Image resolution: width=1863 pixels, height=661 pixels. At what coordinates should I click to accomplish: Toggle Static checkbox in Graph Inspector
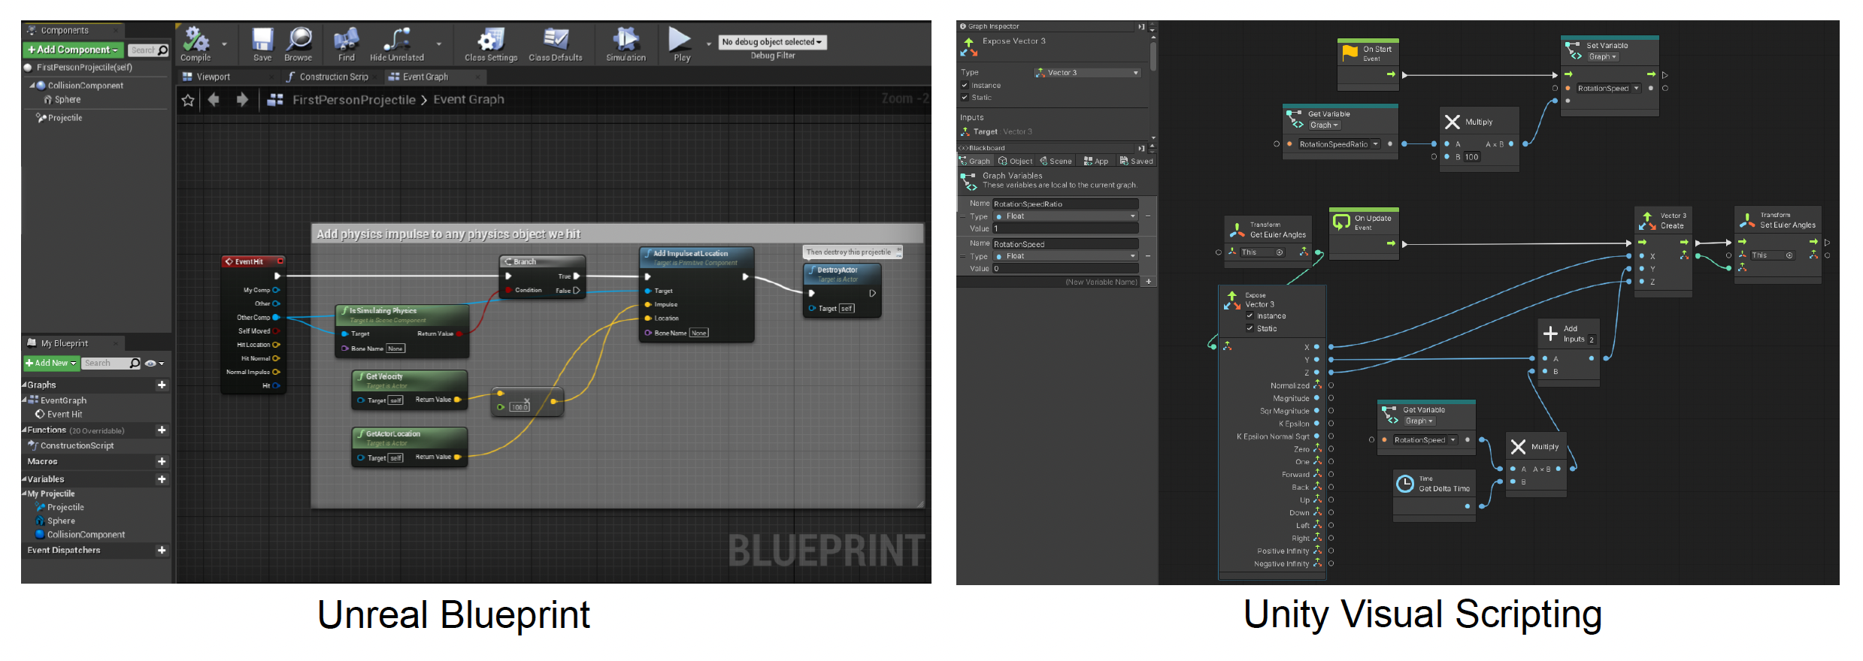pyautogui.click(x=965, y=98)
